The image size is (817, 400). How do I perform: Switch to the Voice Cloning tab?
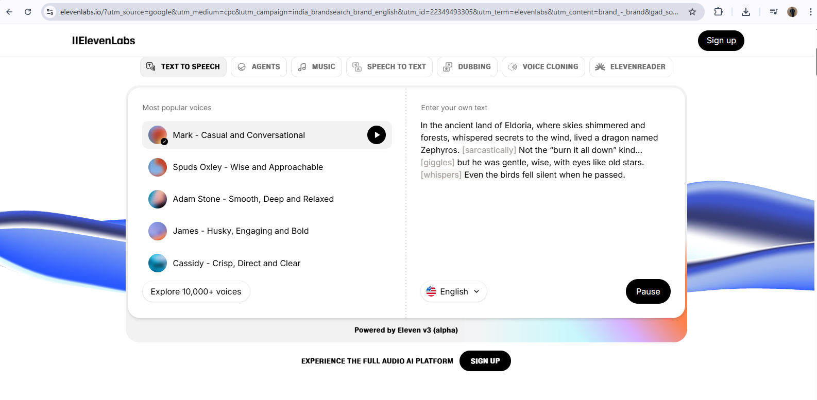[x=543, y=67]
